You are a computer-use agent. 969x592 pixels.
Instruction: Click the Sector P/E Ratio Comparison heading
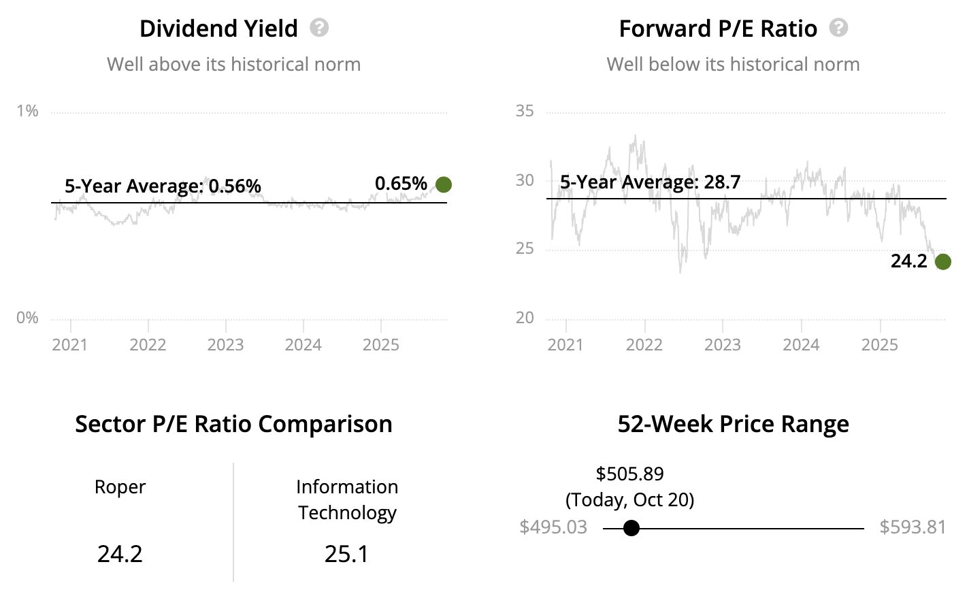pos(233,424)
